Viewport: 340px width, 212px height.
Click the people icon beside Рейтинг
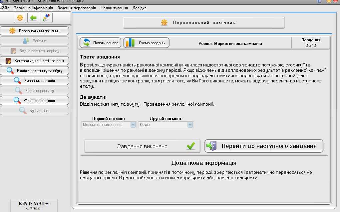click(x=26, y=41)
